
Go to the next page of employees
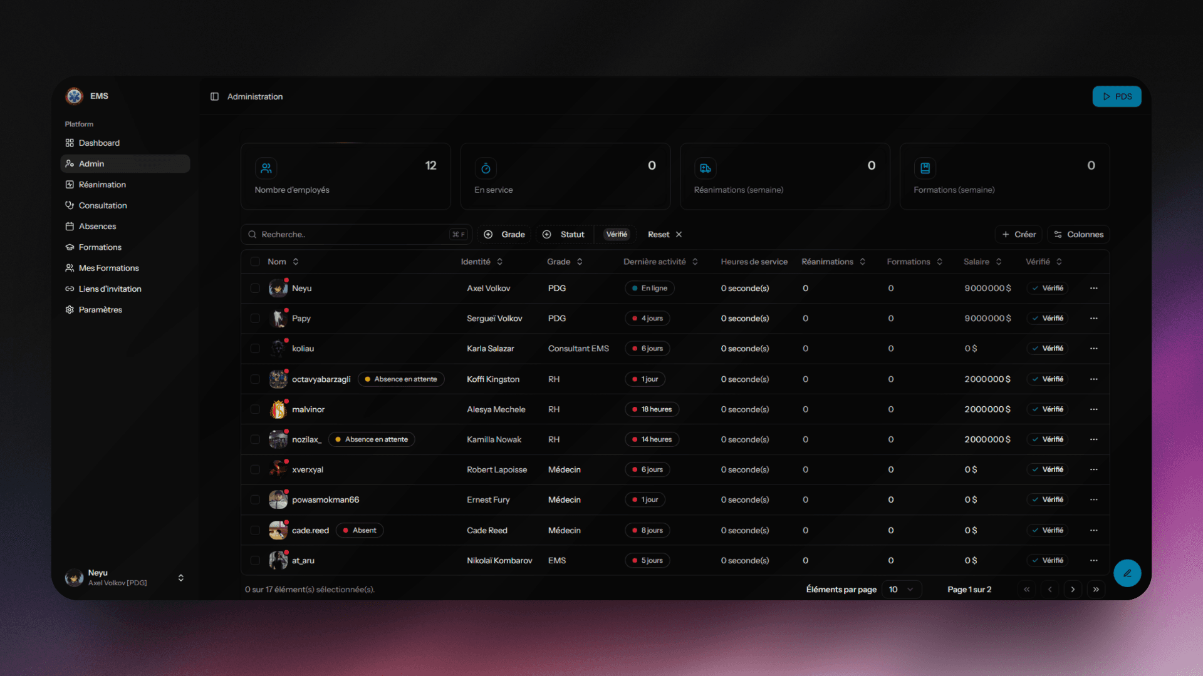click(x=1073, y=589)
